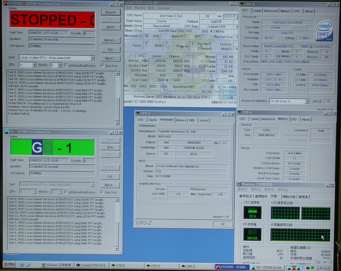
Task: Select the Cache tab in the CPU-Z Memory window
Action: (x=254, y=119)
